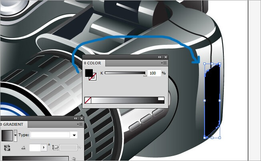The height and width of the screenshot is (161, 261).
Task: Click the aspect ratio percentage field
Action: point(68,148)
